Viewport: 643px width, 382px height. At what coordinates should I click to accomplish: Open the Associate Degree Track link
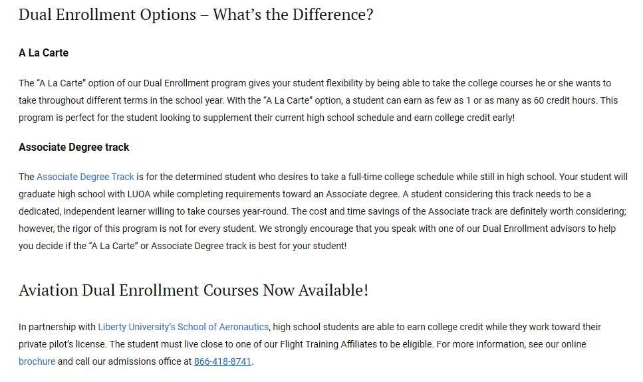coord(85,177)
